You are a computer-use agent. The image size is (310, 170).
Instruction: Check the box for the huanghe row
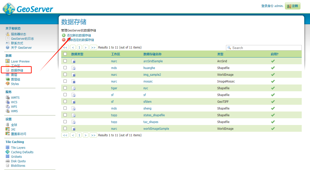[65, 68]
